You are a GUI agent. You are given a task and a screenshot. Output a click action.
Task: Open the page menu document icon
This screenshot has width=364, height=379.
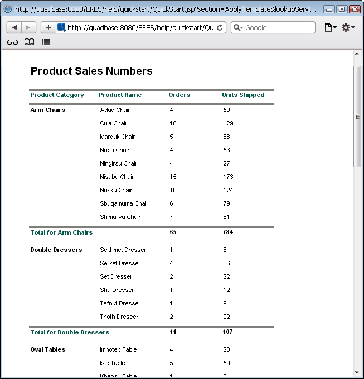(331, 27)
